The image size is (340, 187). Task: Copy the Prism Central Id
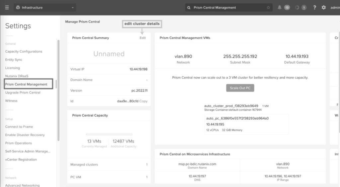point(143,101)
